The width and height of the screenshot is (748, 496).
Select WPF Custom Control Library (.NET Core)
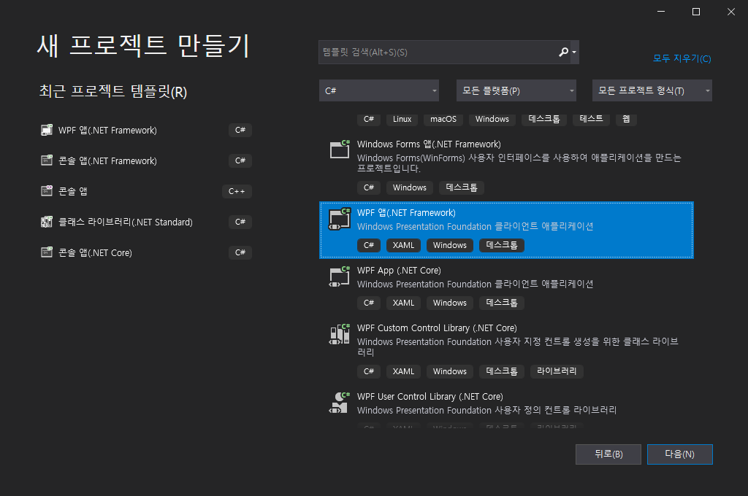437,328
